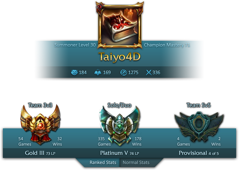The image size is (239, 170).
Task: Click the Platinum V 74 LP rank text
Action: (119, 153)
